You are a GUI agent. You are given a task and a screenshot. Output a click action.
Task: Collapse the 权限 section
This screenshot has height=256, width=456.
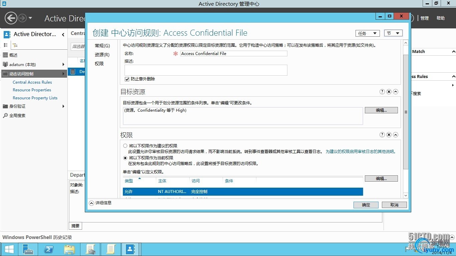(396, 135)
